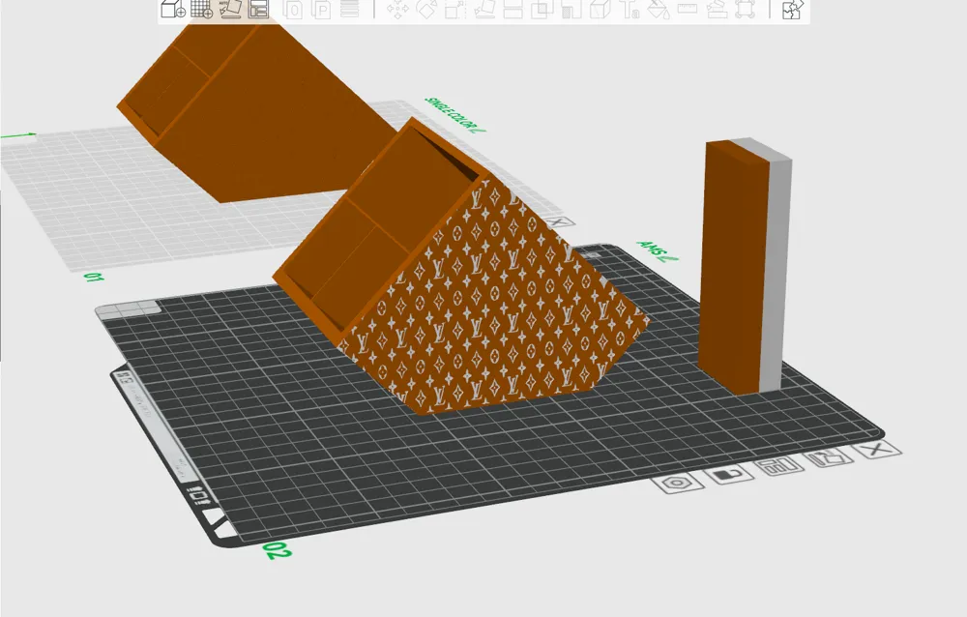
Task: Select the Lay on face tool
Action: (x=484, y=9)
